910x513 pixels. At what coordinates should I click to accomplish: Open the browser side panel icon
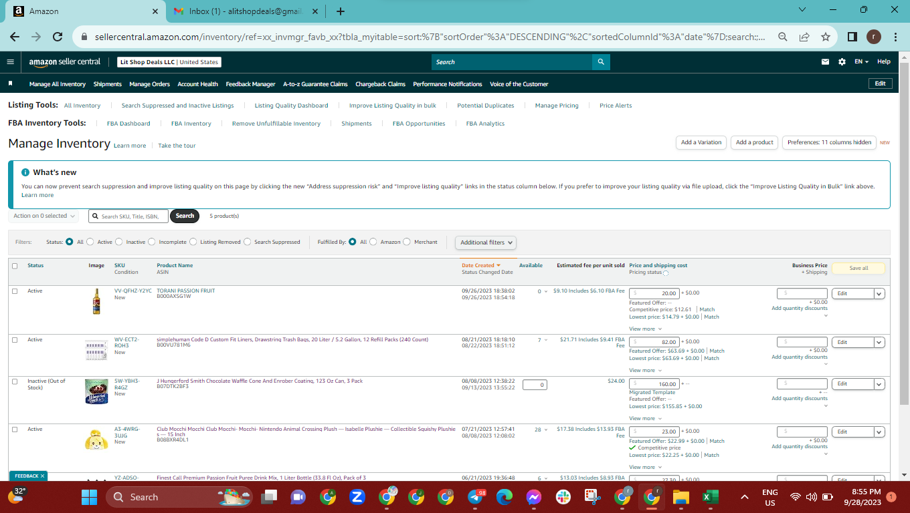point(852,37)
